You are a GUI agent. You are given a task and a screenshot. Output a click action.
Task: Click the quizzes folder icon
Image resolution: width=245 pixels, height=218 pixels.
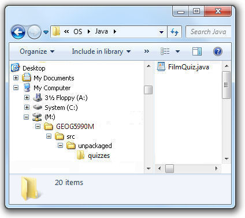tap(80, 155)
